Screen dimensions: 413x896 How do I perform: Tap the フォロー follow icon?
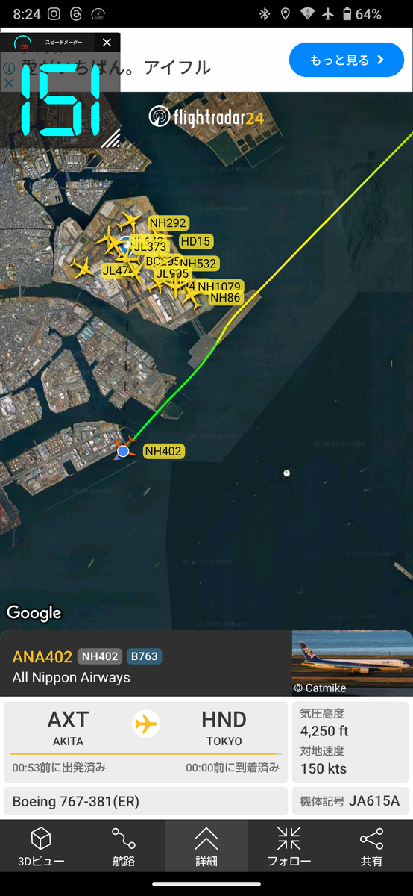289,846
